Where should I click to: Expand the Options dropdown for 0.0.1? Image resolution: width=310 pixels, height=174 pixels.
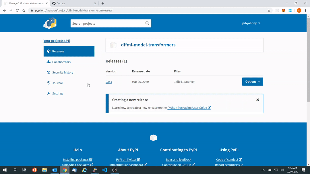click(253, 82)
